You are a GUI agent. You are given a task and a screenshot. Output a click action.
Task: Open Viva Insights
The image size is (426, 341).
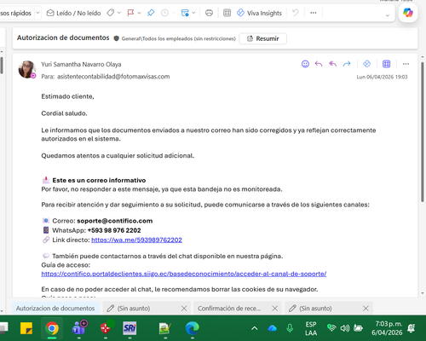259,13
